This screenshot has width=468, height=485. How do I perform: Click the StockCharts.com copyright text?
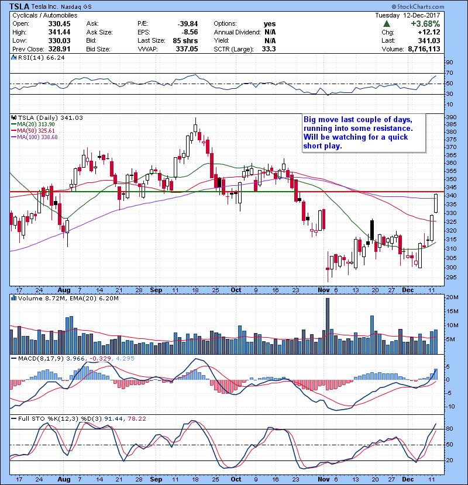(x=418, y=6)
